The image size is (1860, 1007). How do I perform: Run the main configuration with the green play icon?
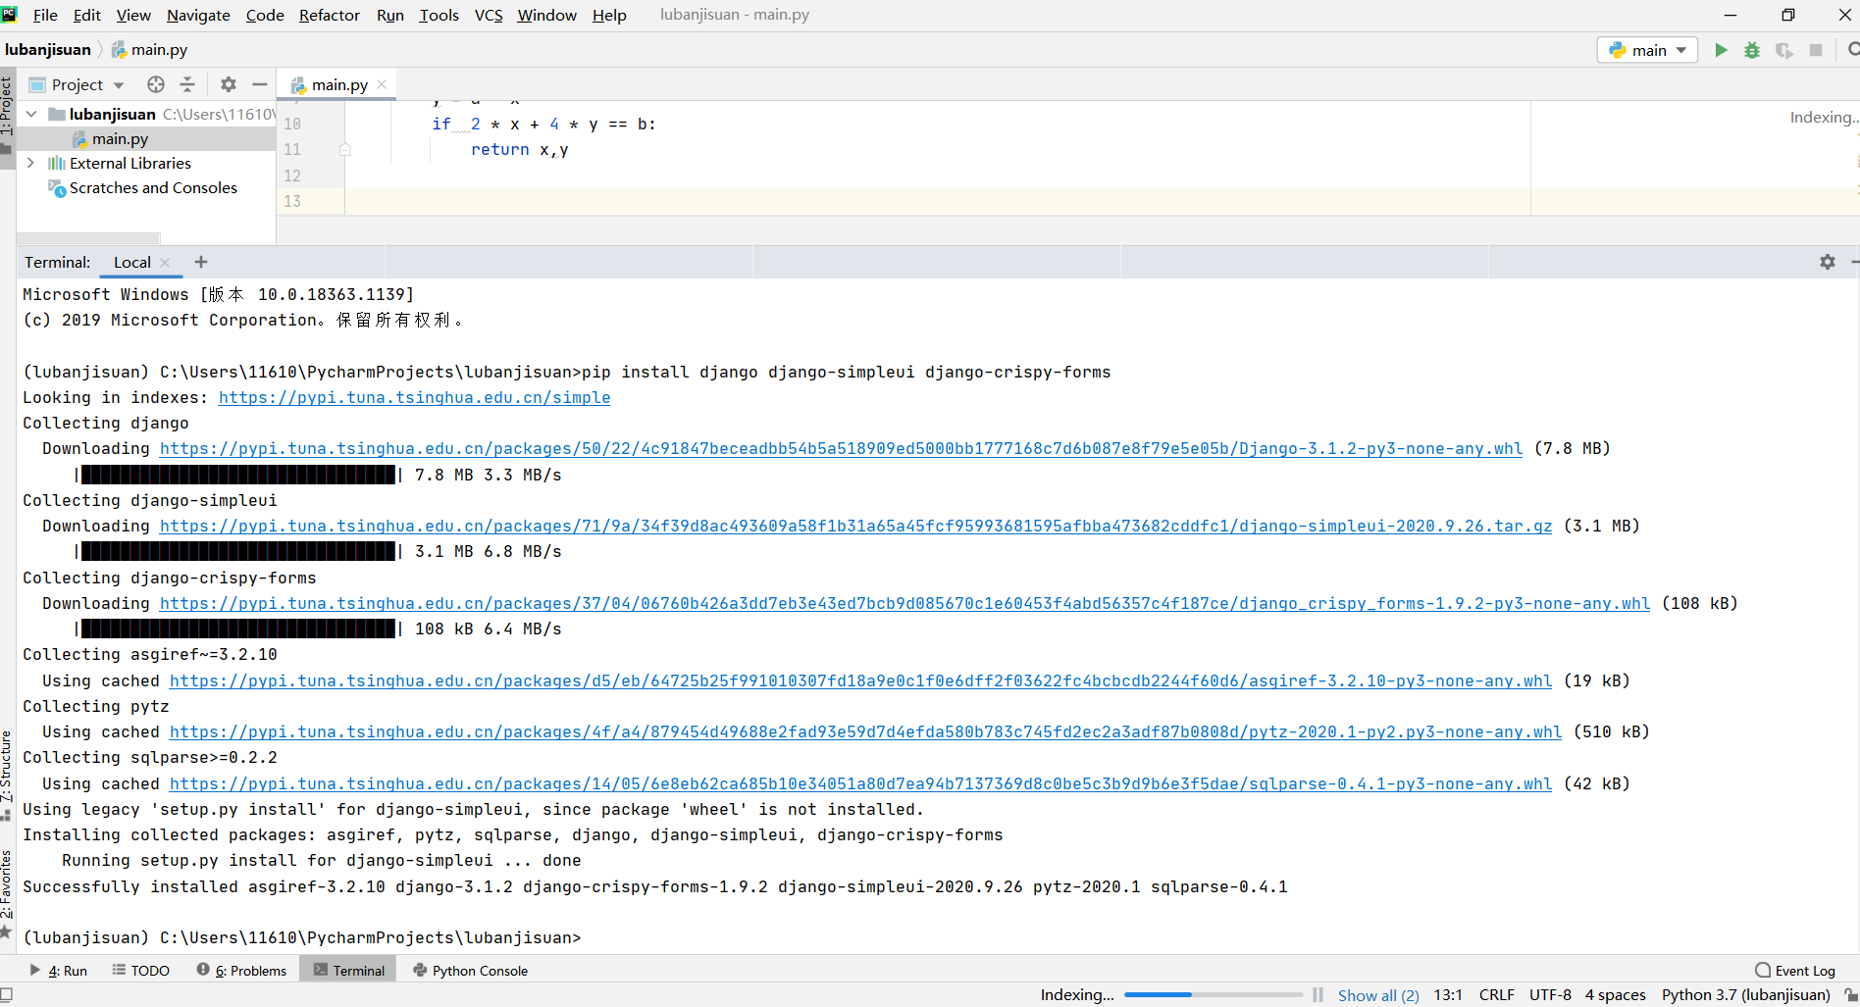[x=1721, y=50]
